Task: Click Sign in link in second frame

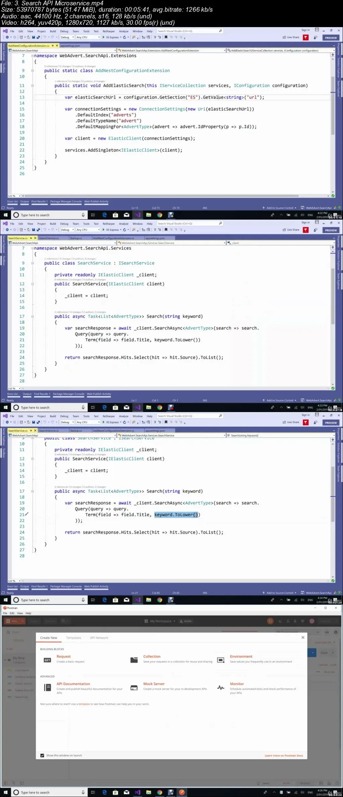Action: point(305,223)
